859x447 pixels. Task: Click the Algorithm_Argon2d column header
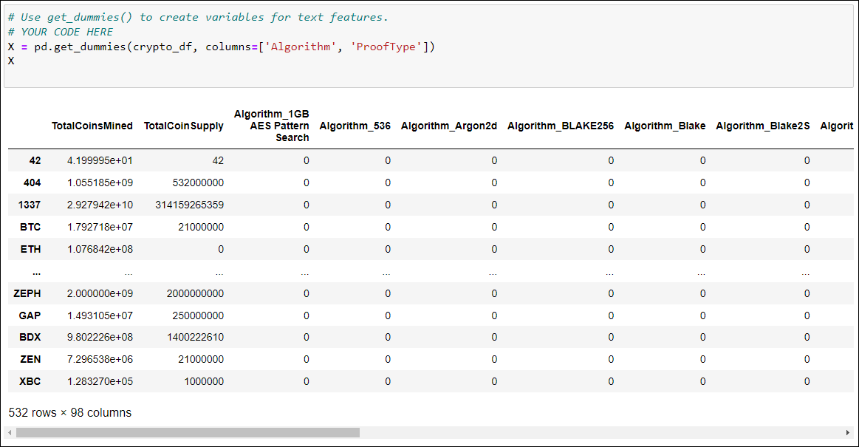coord(448,126)
